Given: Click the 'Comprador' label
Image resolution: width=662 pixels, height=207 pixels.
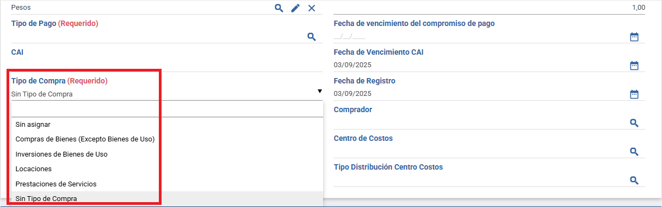Looking at the screenshot, I should pyautogui.click(x=353, y=109).
